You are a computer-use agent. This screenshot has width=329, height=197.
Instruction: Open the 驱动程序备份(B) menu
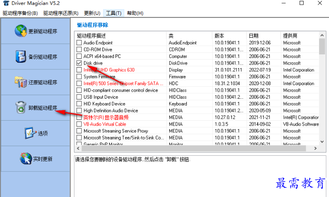point(20,13)
